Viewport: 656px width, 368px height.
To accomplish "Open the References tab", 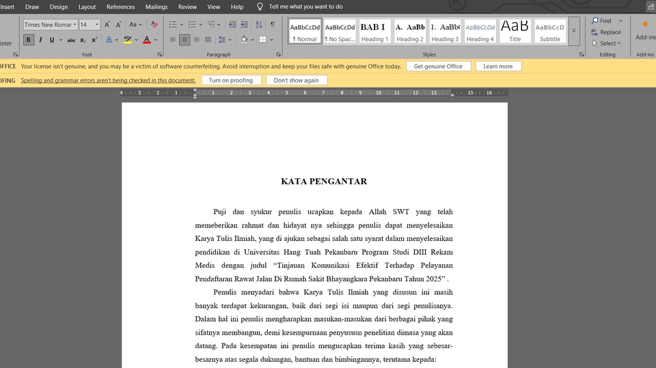I will 120,7.
